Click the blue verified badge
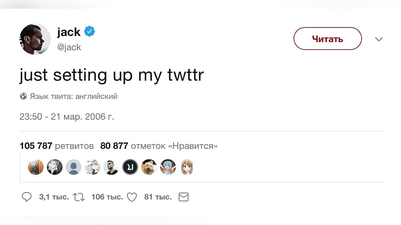This screenshot has width=401, height=225. tap(89, 32)
